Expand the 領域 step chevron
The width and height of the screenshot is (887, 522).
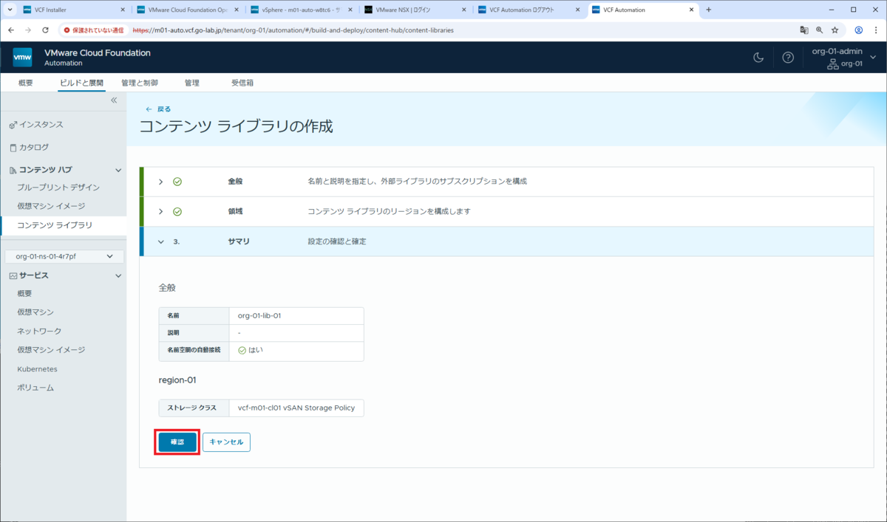coord(160,211)
